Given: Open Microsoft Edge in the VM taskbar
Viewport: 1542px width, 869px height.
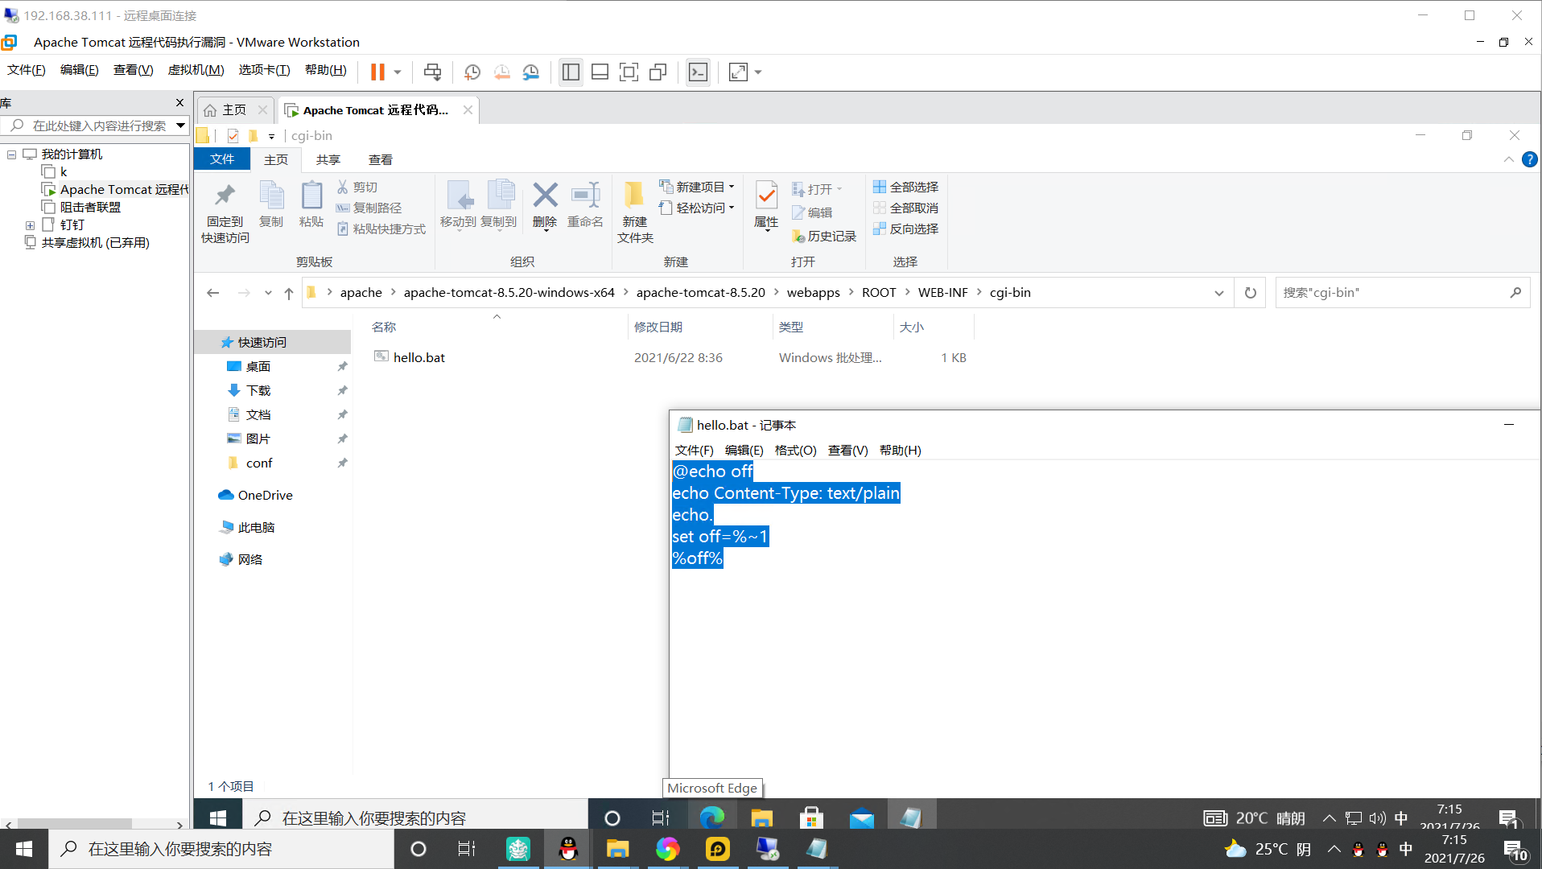Looking at the screenshot, I should [711, 818].
